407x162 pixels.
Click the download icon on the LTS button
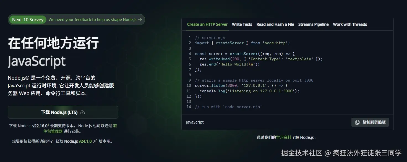point(82,112)
